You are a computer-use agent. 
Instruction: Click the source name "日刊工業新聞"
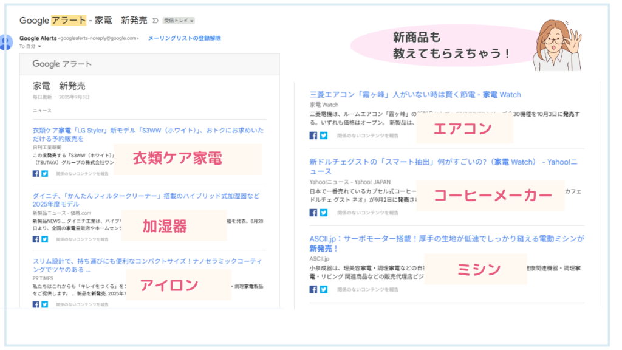[47, 147]
